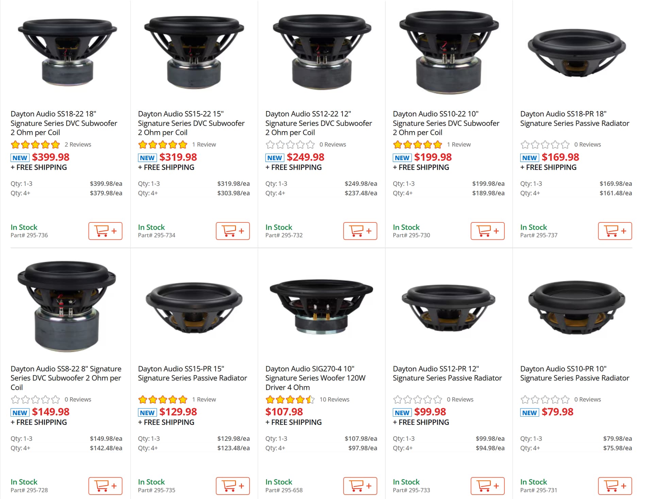Open Dayton Audio SS18-22 18" product title
Image resolution: width=653 pixels, height=499 pixels.
(64, 123)
